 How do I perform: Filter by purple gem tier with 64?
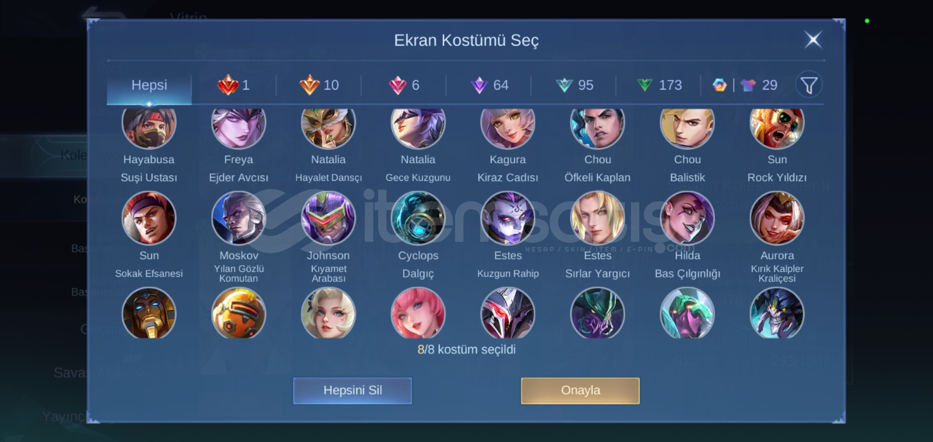[489, 85]
